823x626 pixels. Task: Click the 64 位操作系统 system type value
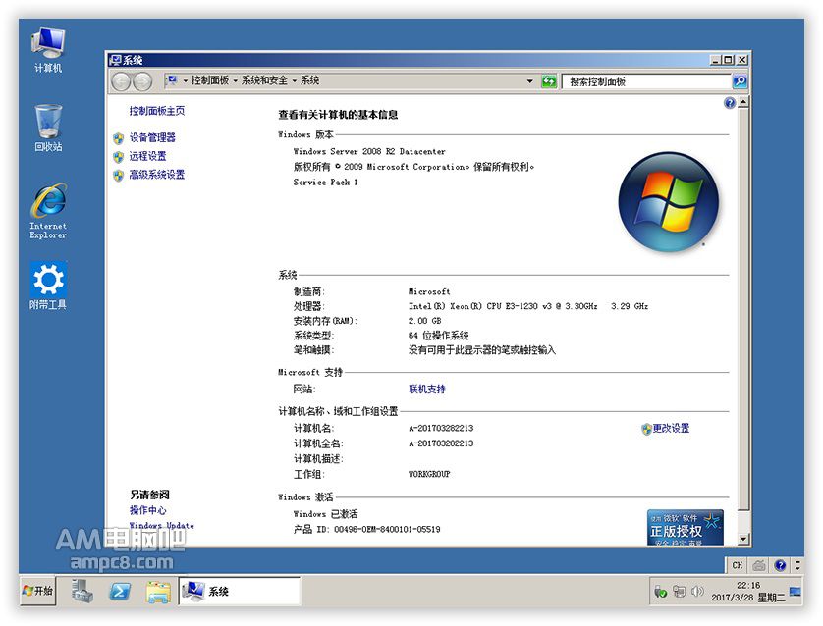438,336
